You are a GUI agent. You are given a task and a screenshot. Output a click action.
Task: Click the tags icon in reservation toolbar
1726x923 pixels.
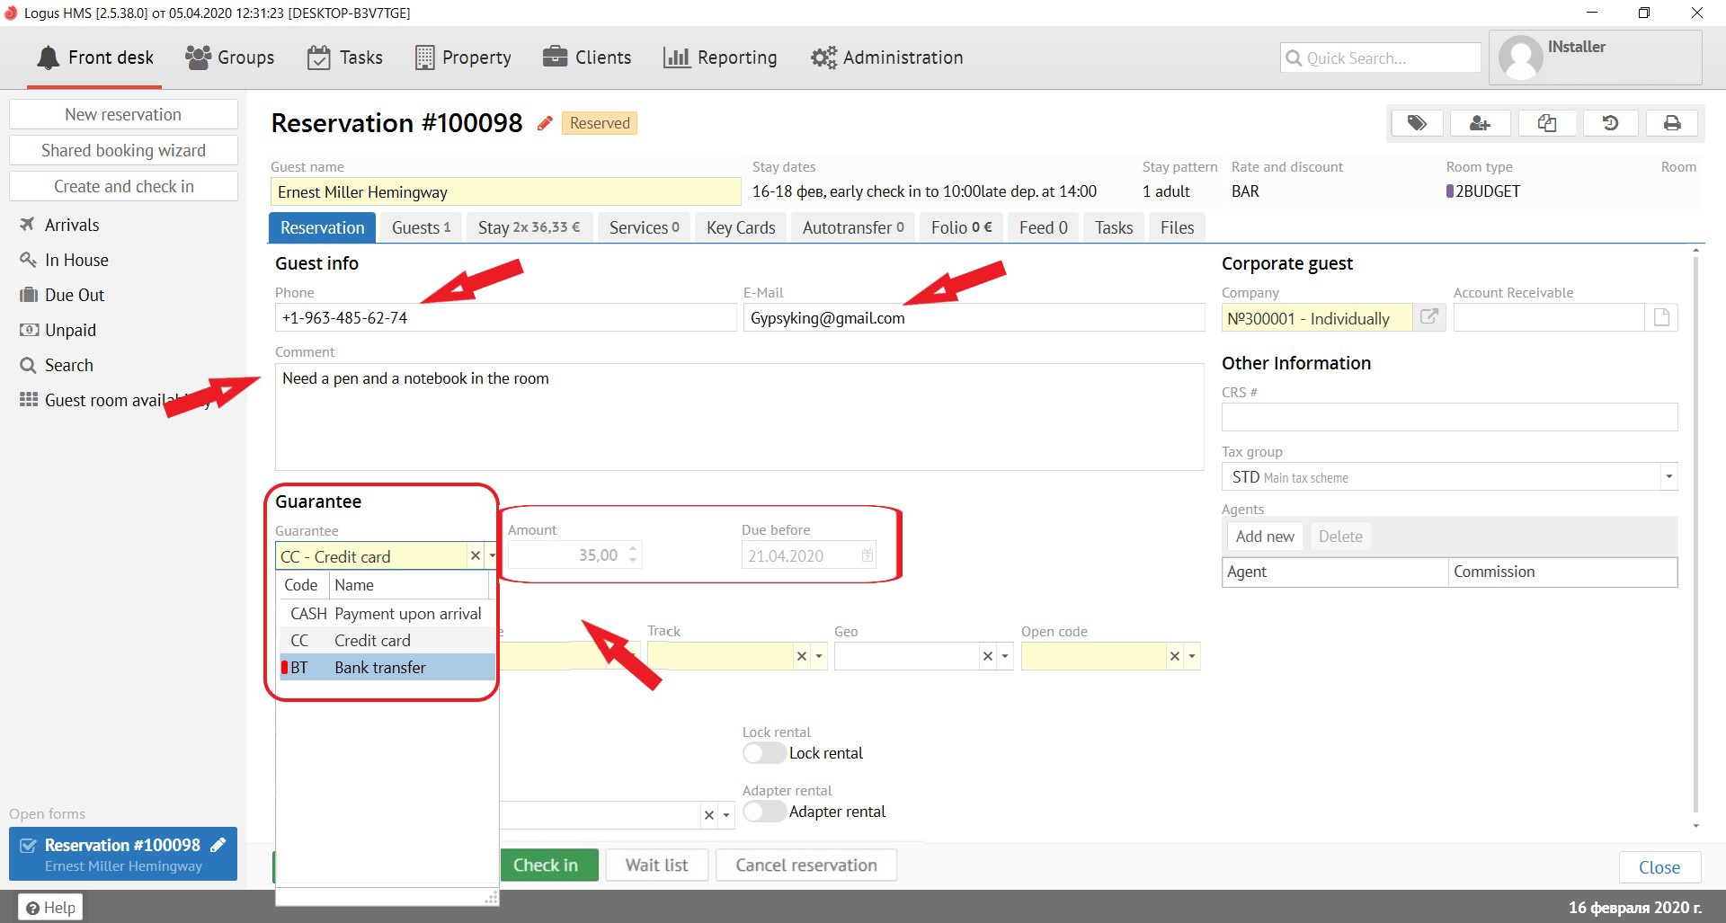point(1417,123)
